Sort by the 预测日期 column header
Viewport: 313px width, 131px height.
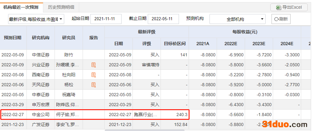(13, 38)
